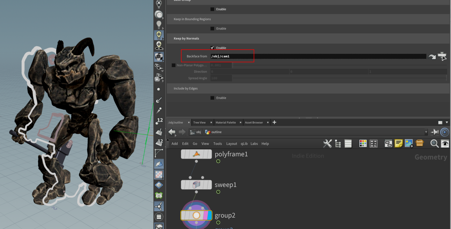Jump to obj in the path bar
The image size is (451, 229).
[195, 132]
